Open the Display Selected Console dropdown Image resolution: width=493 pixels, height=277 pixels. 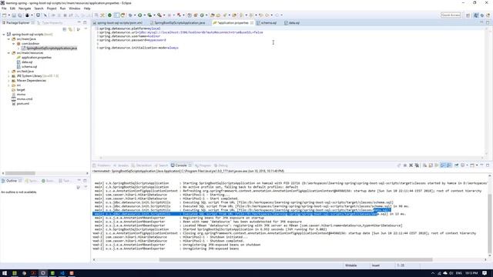coord(467,165)
